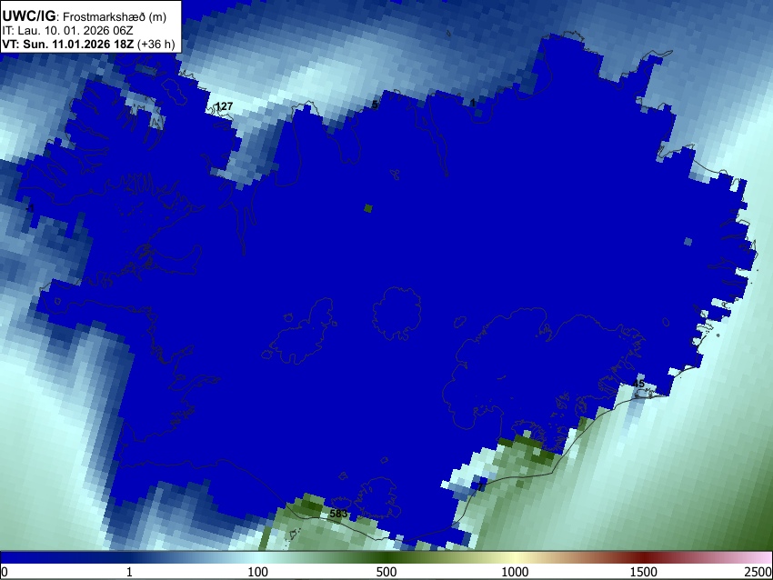Select the VT: Sun. 11.01.2026 18Z line
Viewport: 773px width, 580px height.
[67, 44]
